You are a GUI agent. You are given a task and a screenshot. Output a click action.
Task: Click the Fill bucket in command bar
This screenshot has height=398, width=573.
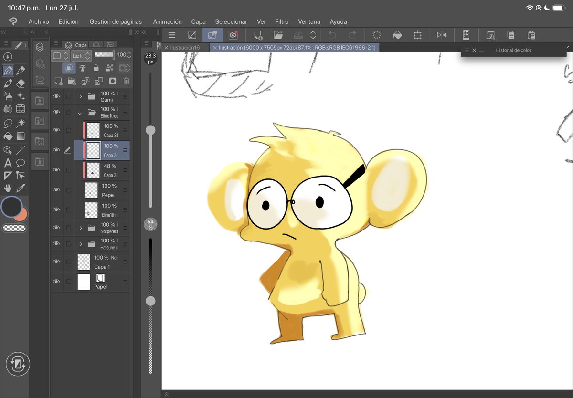[x=397, y=35]
